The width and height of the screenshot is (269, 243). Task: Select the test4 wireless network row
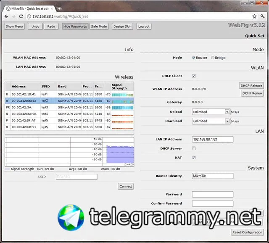click(x=69, y=114)
